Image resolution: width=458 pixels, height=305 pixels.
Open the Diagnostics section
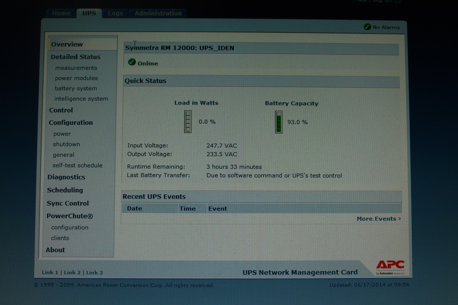[x=66, y=177]
